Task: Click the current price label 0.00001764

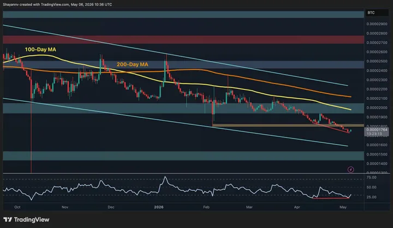Action: point(377,130)
